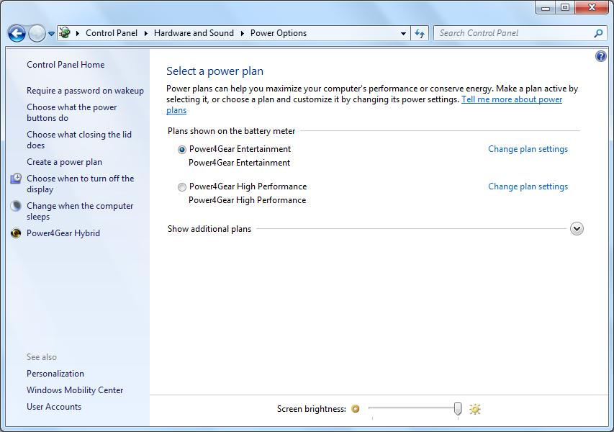Screen dimensions: 614x432
Task: Open Choose what the power buttons do
Action: click(x=72, y=112)
